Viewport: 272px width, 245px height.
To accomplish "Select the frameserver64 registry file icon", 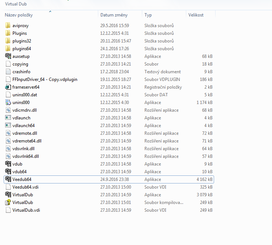I will pyautogui.click(x=8, y=87).
